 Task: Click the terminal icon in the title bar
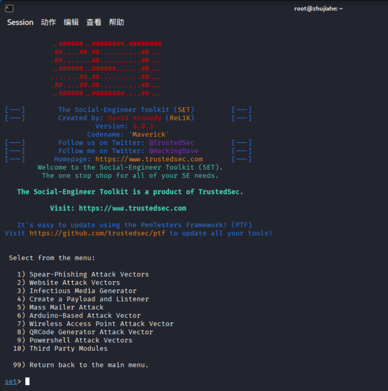(x=9, y=9)
